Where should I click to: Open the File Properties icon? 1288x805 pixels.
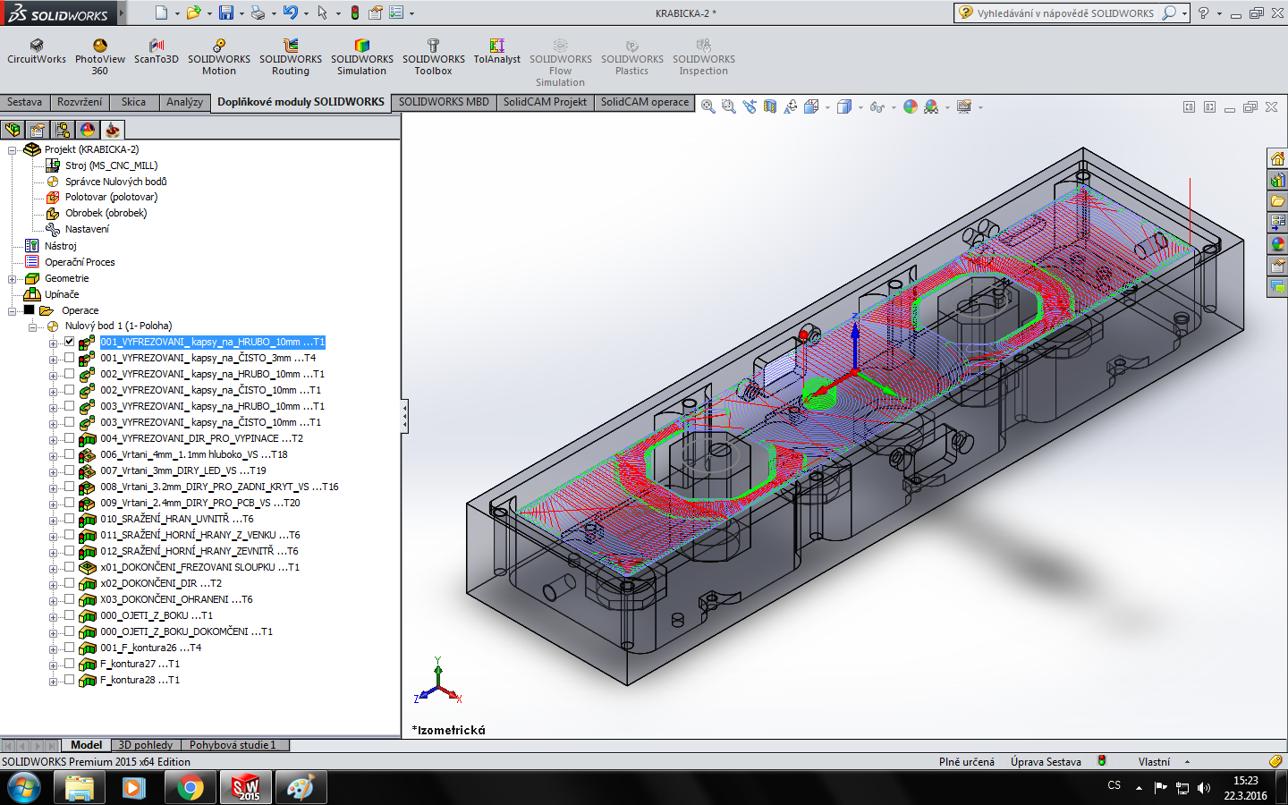tap(376, 13)
